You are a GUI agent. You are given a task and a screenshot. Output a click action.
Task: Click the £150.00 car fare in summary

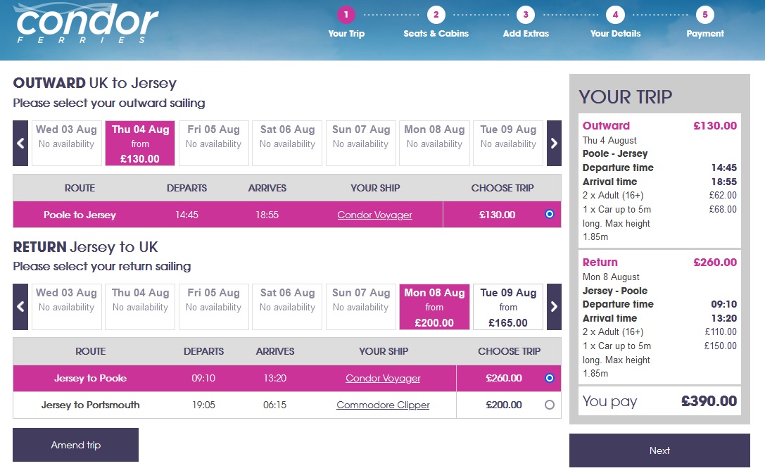point(720,346)
